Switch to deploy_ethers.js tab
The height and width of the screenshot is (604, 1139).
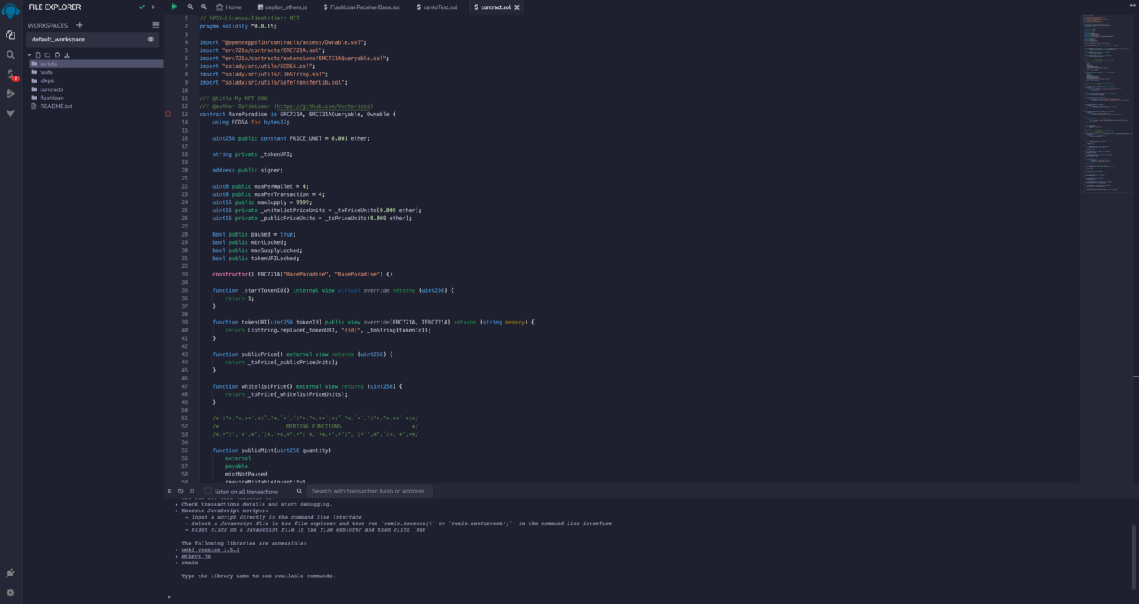[x=281, y=7]
